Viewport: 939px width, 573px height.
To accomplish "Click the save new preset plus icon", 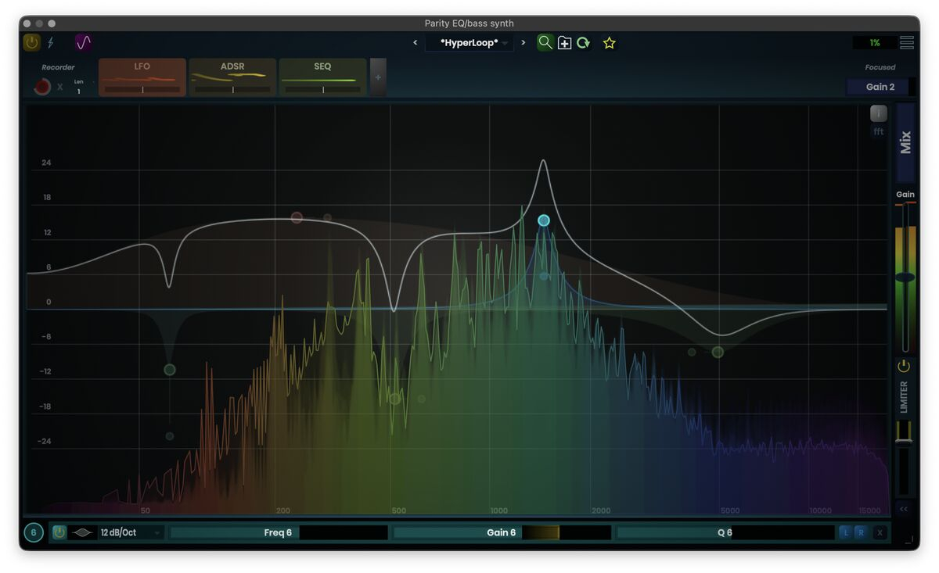I will 564,43.
